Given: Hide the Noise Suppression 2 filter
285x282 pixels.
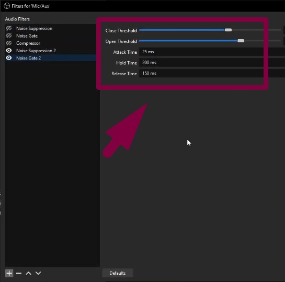Looking at the screenshot, I should tap(9, 51).
